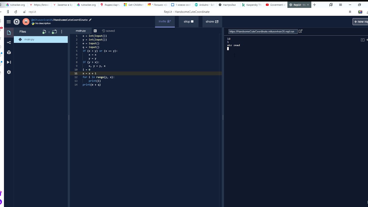Screen dimensions: 368x207
Task: Switch to the first rutracker.org tab
Action: pyautogui.click(x=16, y=5)
